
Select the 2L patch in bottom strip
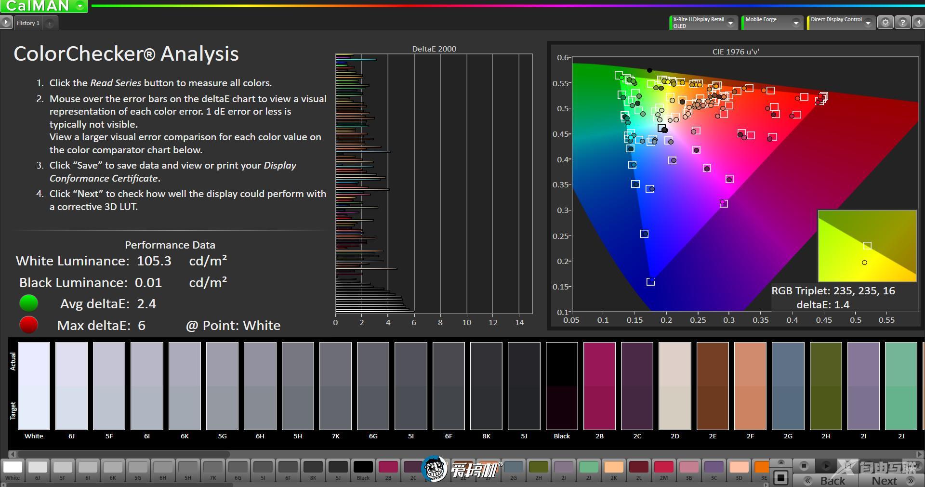pos(639,470)
